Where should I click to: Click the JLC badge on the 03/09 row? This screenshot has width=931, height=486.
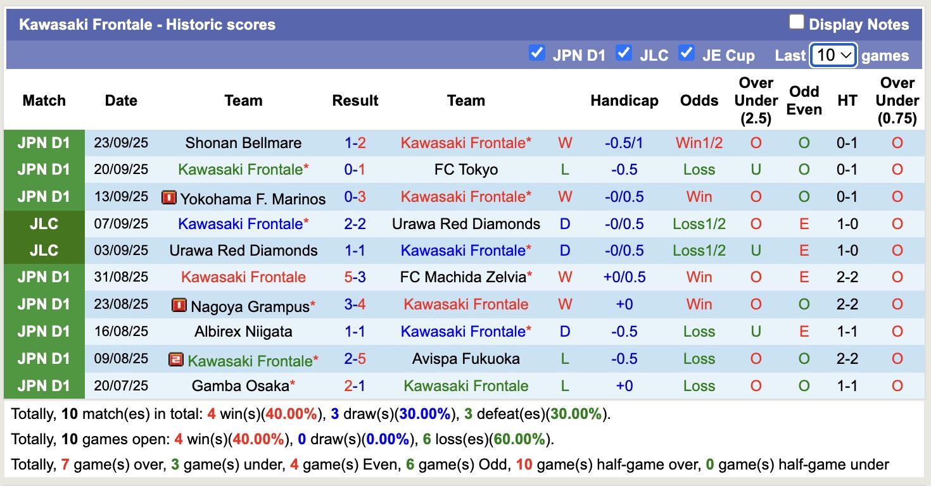click(44, 250)
